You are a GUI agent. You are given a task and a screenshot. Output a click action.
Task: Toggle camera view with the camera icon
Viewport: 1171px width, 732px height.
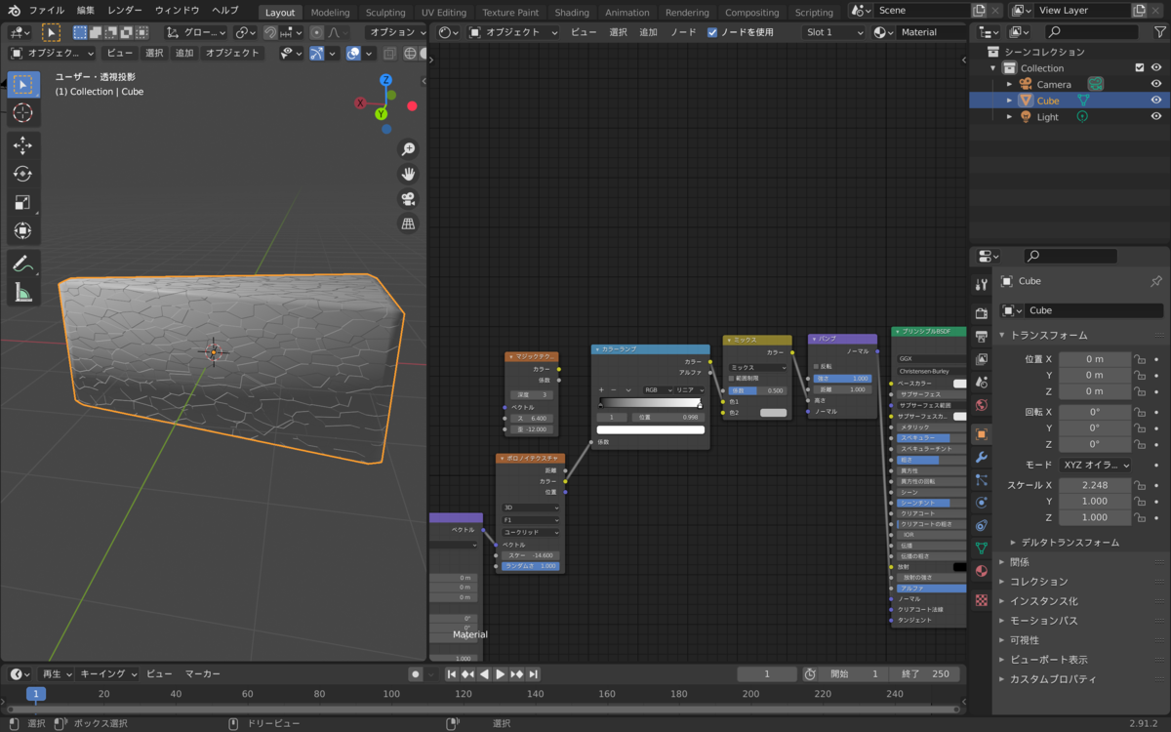(409, 199)
